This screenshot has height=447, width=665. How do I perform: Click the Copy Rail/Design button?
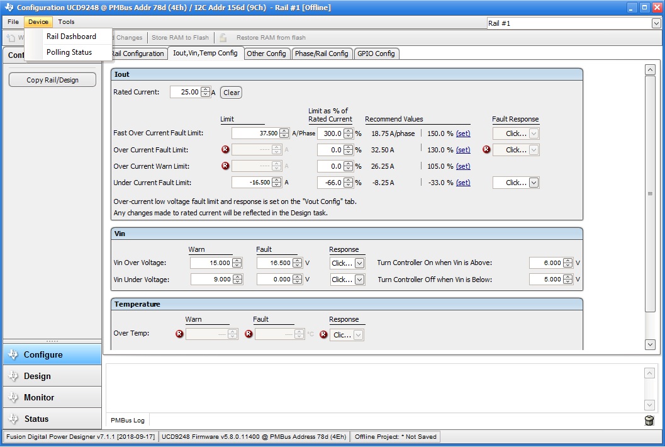click(x=53, y=80)
